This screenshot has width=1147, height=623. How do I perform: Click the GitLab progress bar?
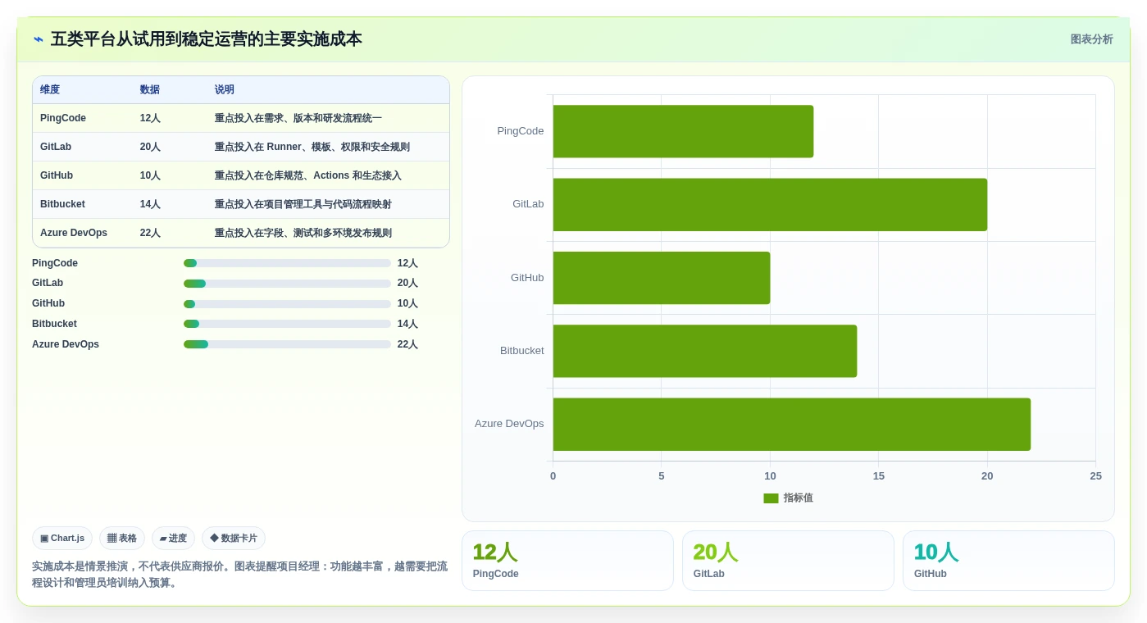point(287,284)
